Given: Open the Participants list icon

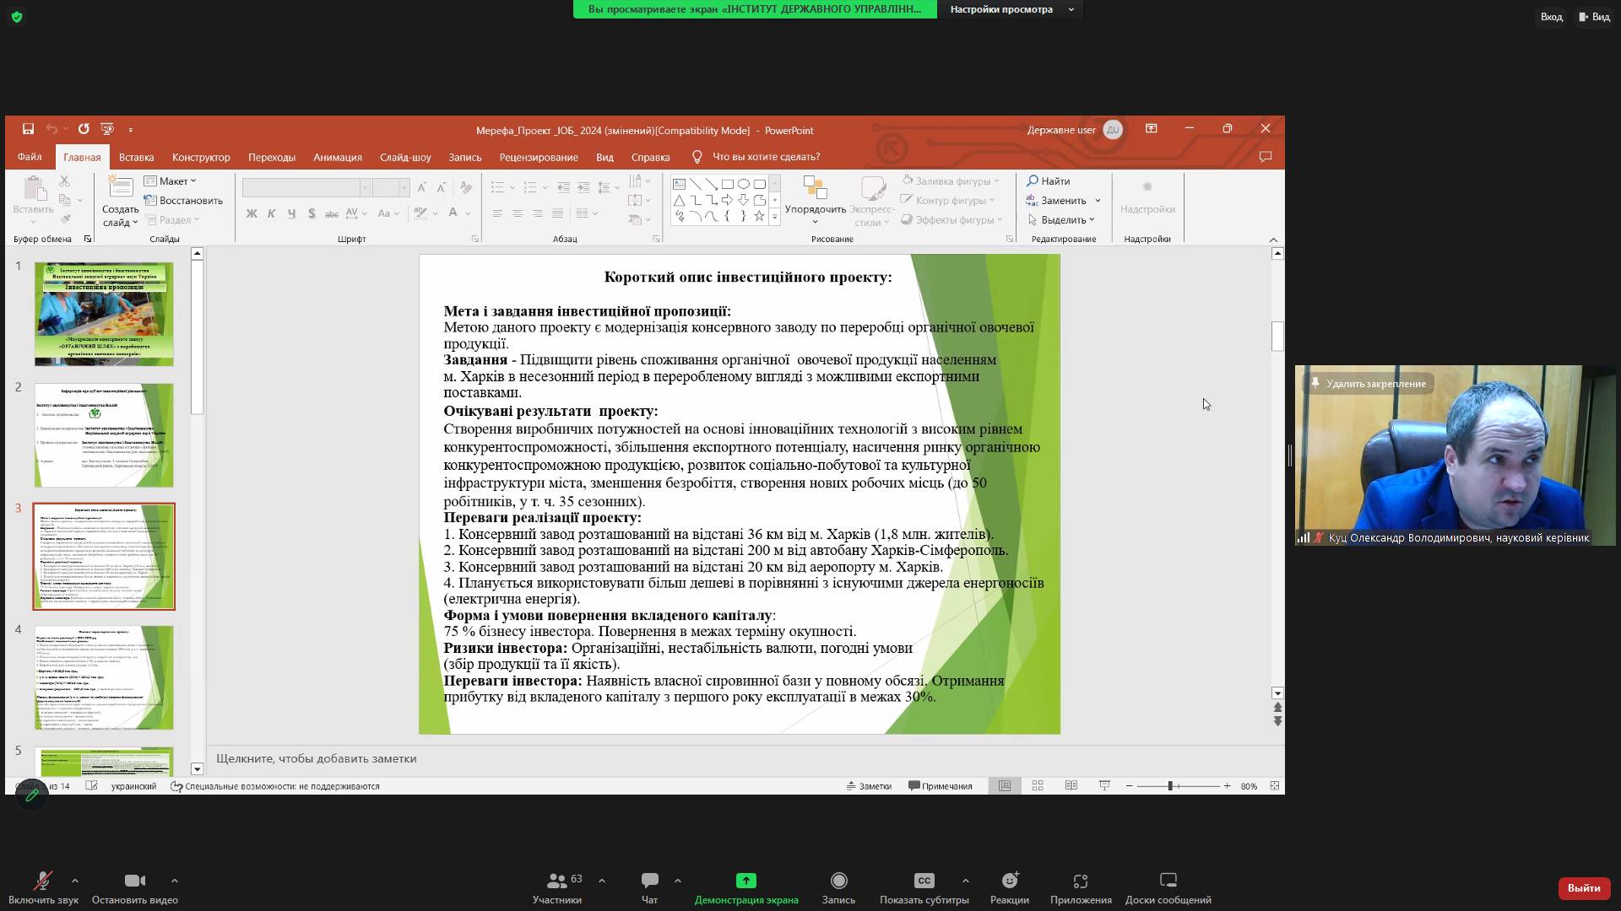Looking at the screenshot, I should point(556,881).
